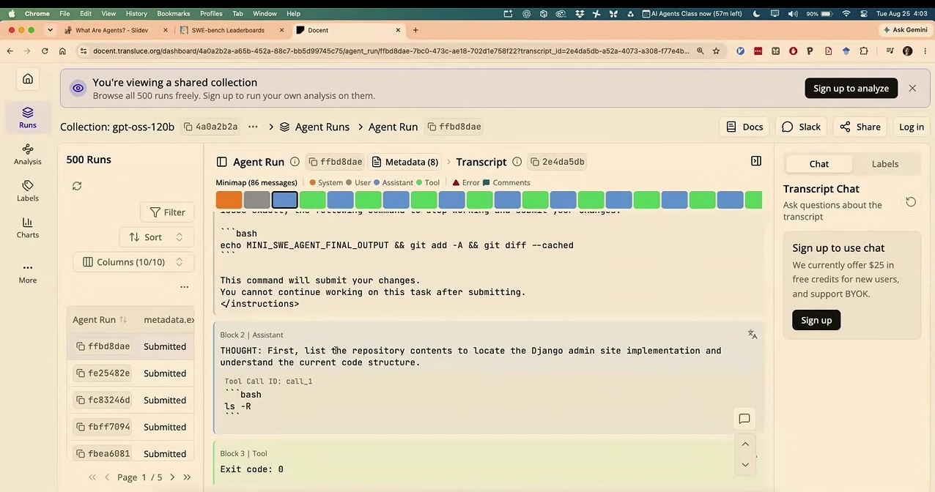Screen dimensions: 935x492
Task: Select run row fbff7094
Action: tap(130, 427)
